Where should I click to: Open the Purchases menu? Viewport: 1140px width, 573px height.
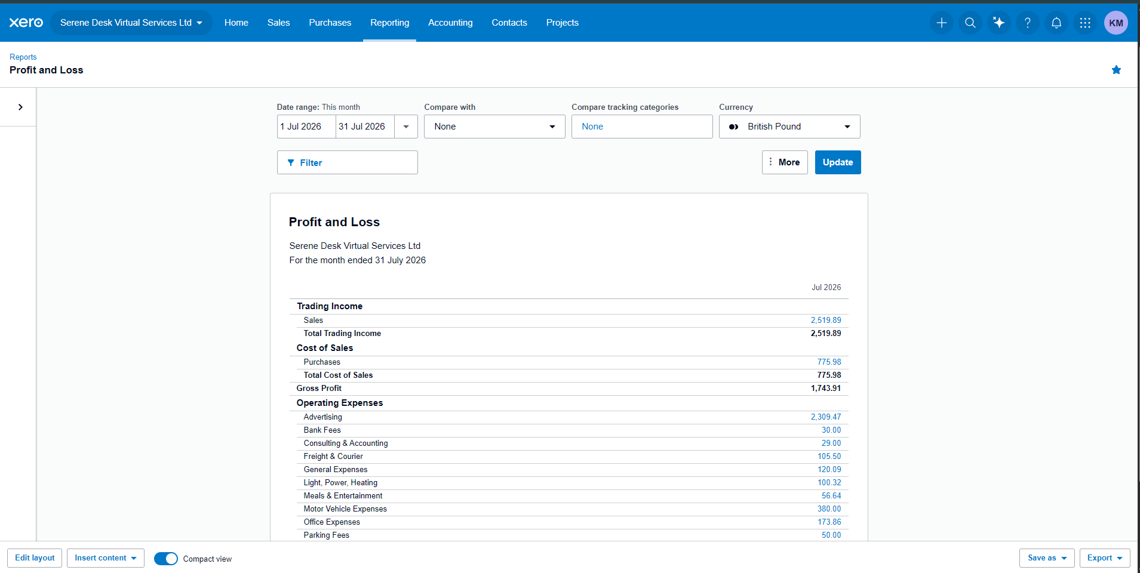330,23
